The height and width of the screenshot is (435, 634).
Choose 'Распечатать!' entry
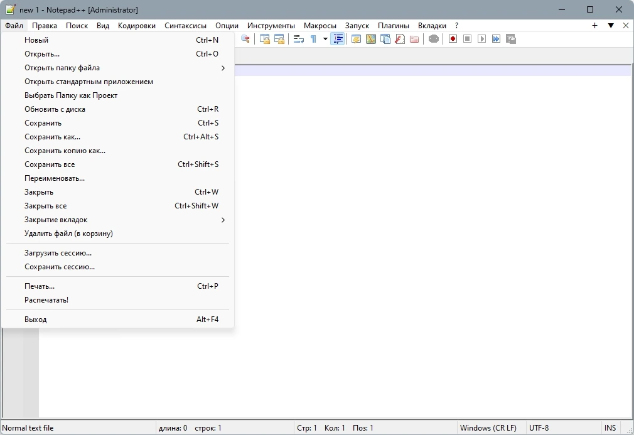pos(117,300)
